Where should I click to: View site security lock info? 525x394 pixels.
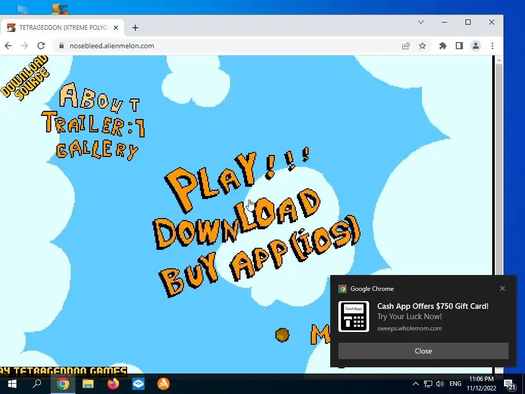tap(62, 46)
